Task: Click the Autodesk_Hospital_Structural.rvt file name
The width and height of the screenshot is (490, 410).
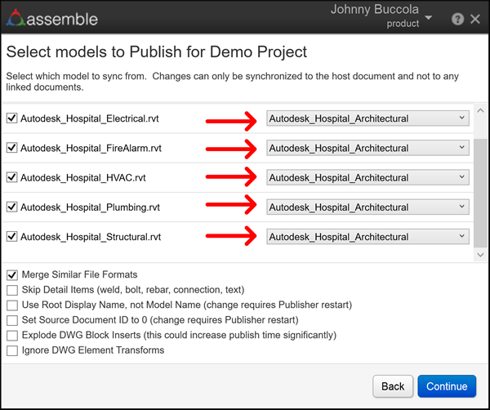Action: point(91,237)
